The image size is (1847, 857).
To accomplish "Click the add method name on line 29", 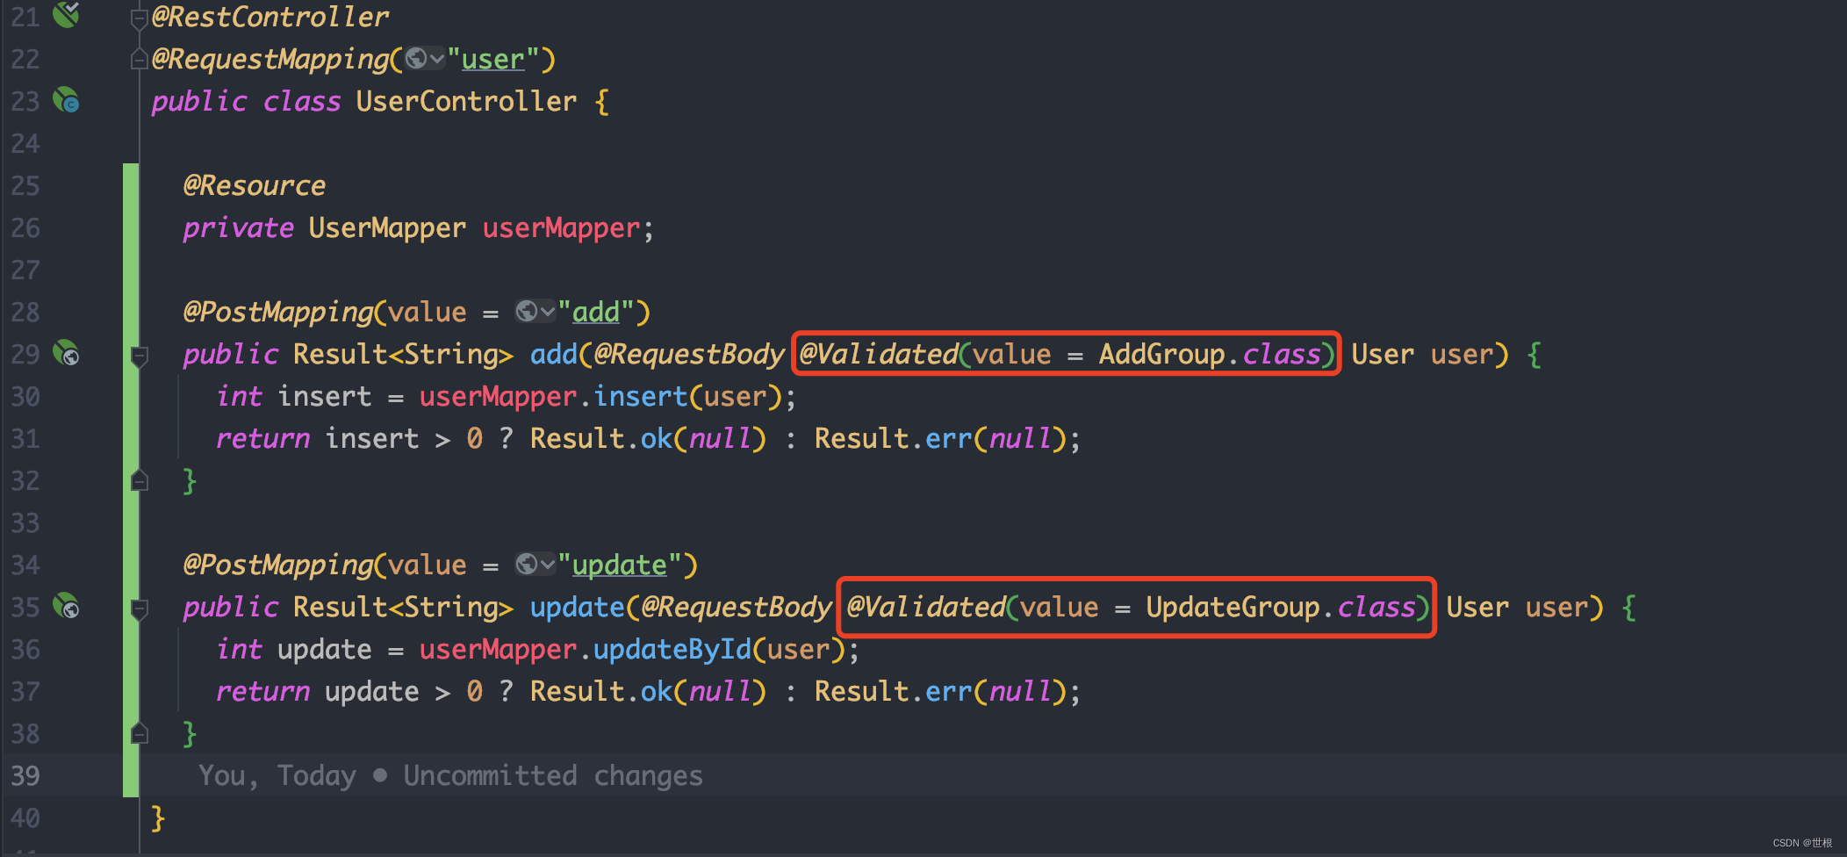I will (554, 355).
